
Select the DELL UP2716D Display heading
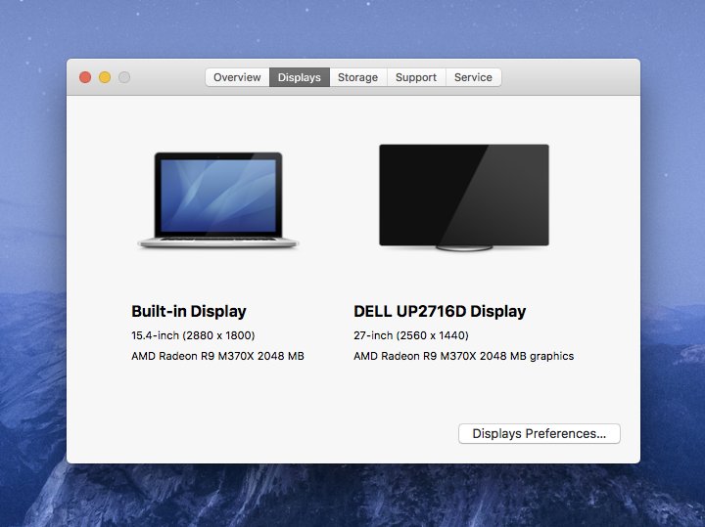pyautogui.click(x=440, y=311)
